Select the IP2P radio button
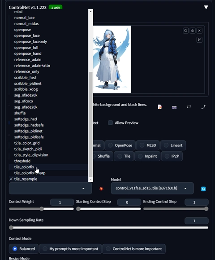The width and height of the screenshot is (215, 260). pyautogui.click(x=172, y=156)
